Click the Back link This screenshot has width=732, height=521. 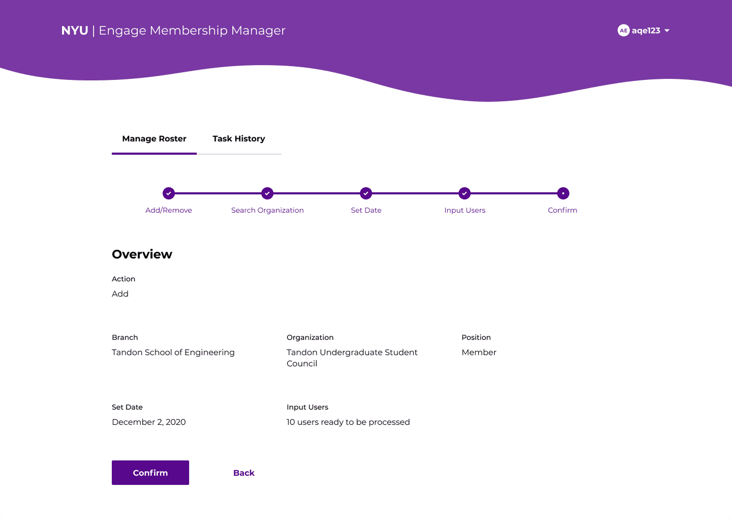[x=243, y=473]
